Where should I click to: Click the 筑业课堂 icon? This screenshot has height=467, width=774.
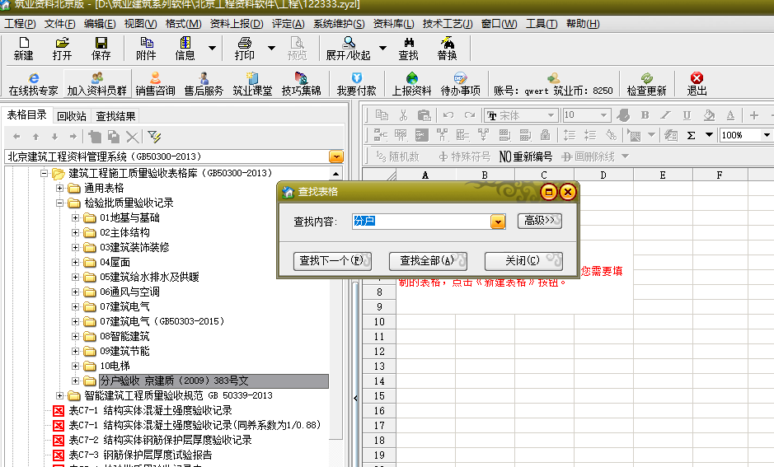coord(252,84)
